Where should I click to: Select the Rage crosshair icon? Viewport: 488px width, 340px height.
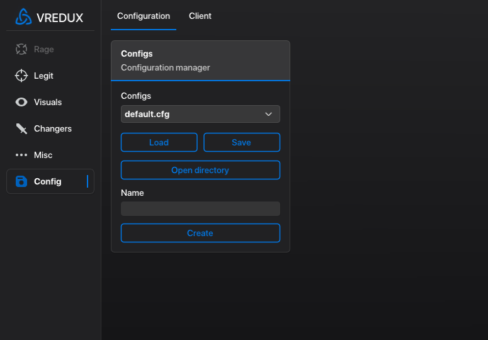[x=21, y=49]
